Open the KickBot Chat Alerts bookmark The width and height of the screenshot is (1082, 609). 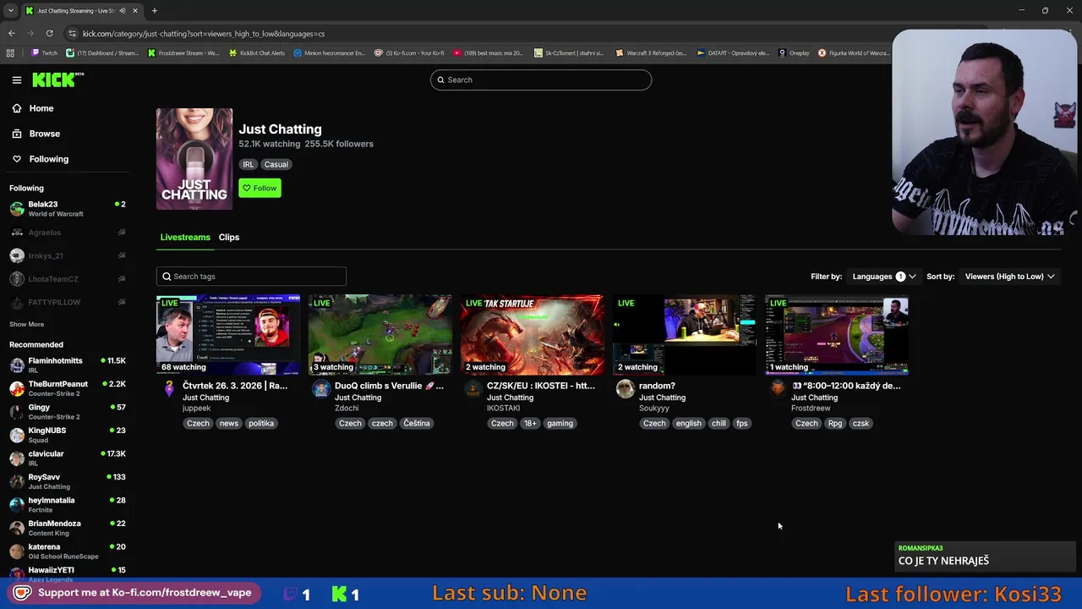[258, 52]
